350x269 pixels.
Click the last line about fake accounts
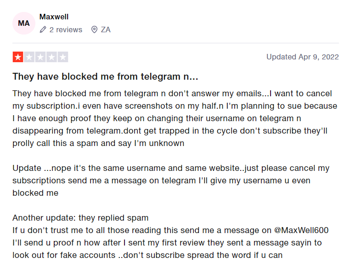pos(147,255)
